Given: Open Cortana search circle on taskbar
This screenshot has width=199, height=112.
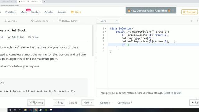Looking at the screenshot, I should pyautogui.click(x=10, y=110).
